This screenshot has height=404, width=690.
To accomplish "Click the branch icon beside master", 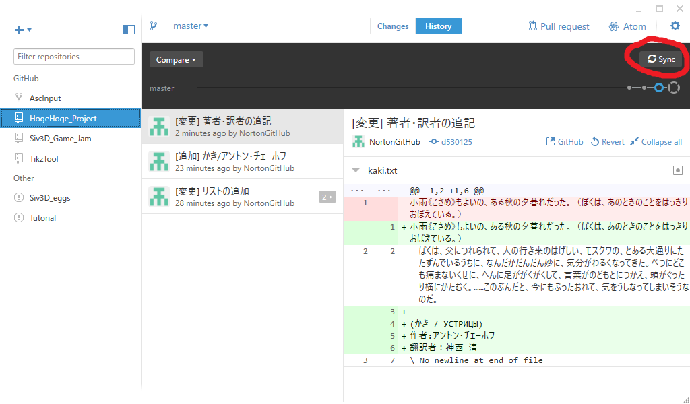I will [x=153, y=26].
